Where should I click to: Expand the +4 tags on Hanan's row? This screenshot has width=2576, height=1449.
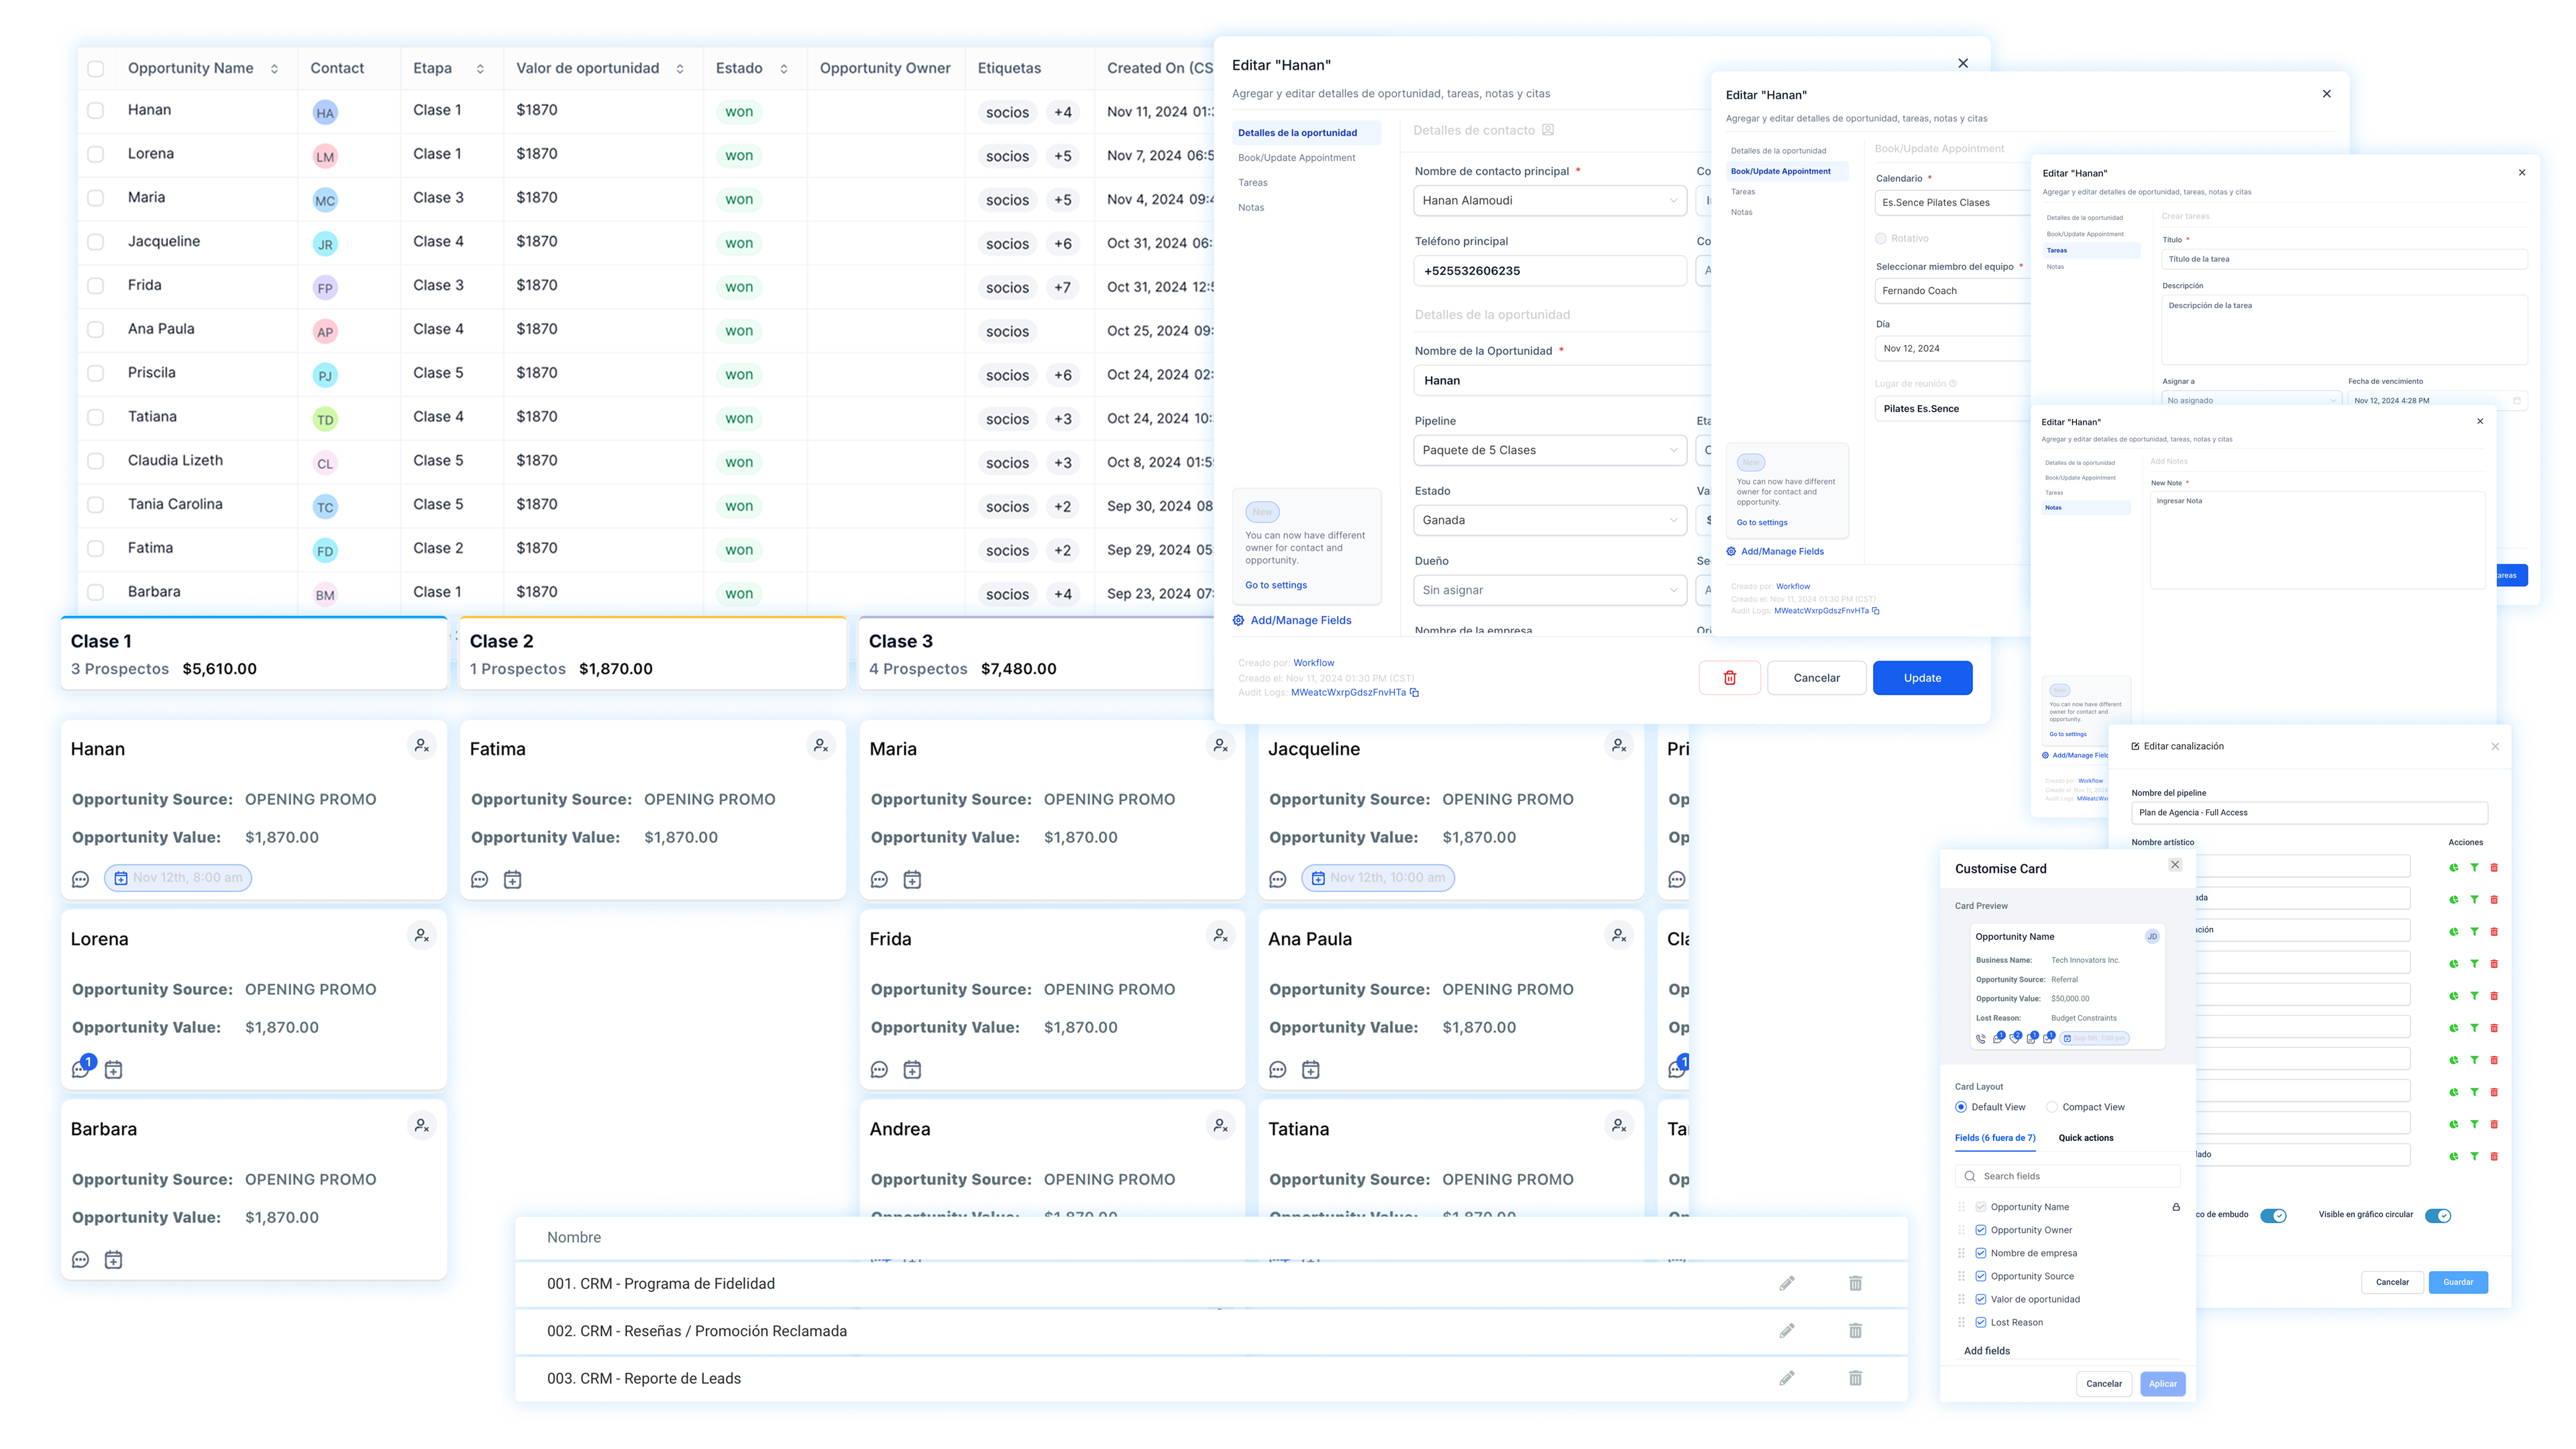click(1063, 112)
